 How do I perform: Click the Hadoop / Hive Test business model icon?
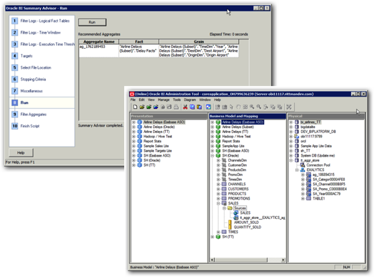click(x=218, y=137)
